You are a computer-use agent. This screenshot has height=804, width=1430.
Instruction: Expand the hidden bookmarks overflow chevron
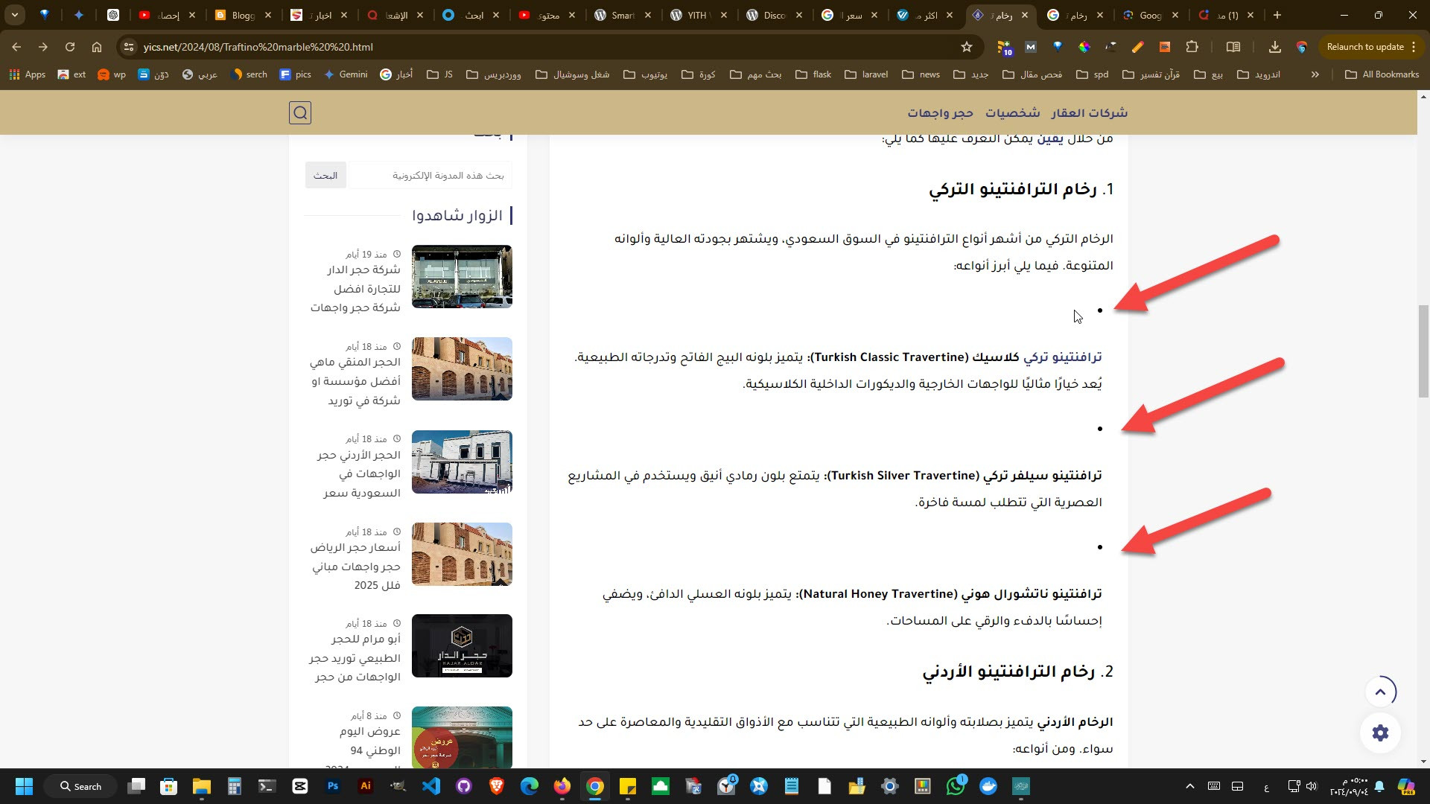click(1315, 74)
